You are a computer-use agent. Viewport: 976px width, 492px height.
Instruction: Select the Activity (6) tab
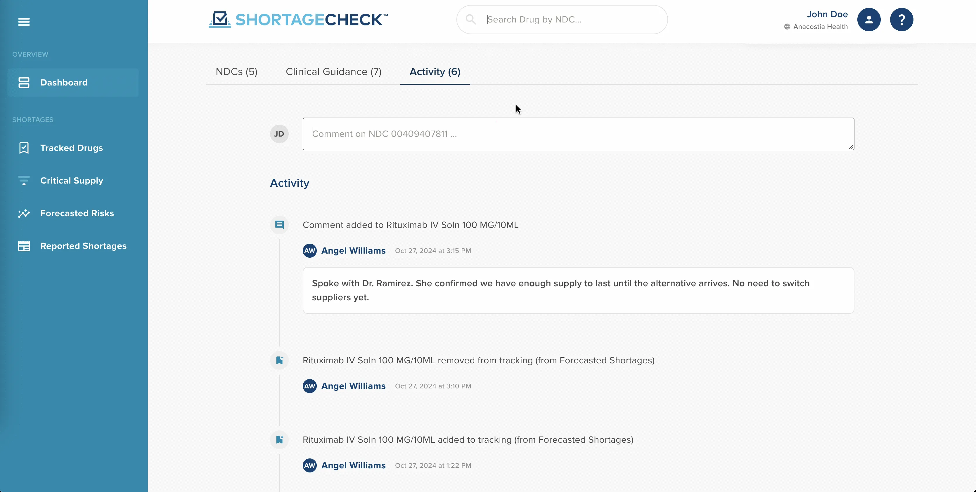tap(435, 72)
